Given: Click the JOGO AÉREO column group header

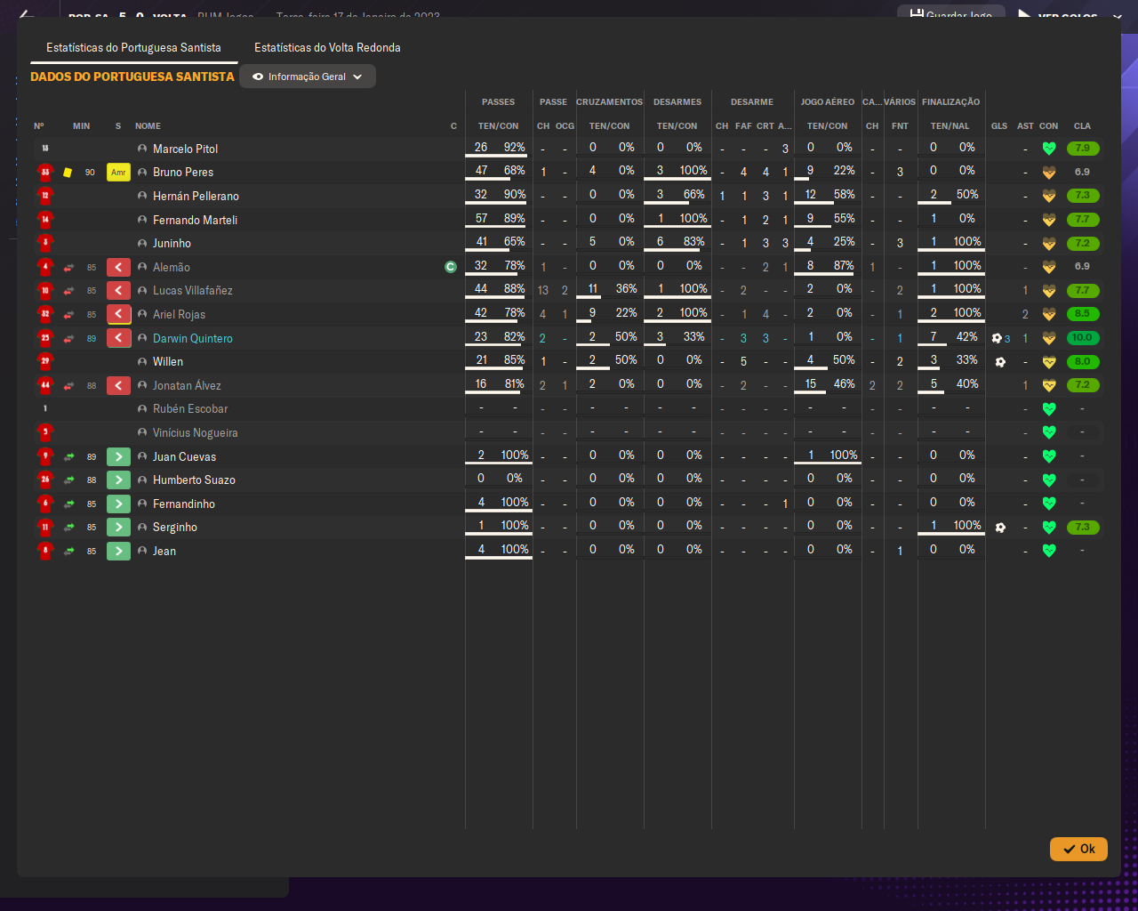Looking at the screenshot, I should click(x=828, y=102).
